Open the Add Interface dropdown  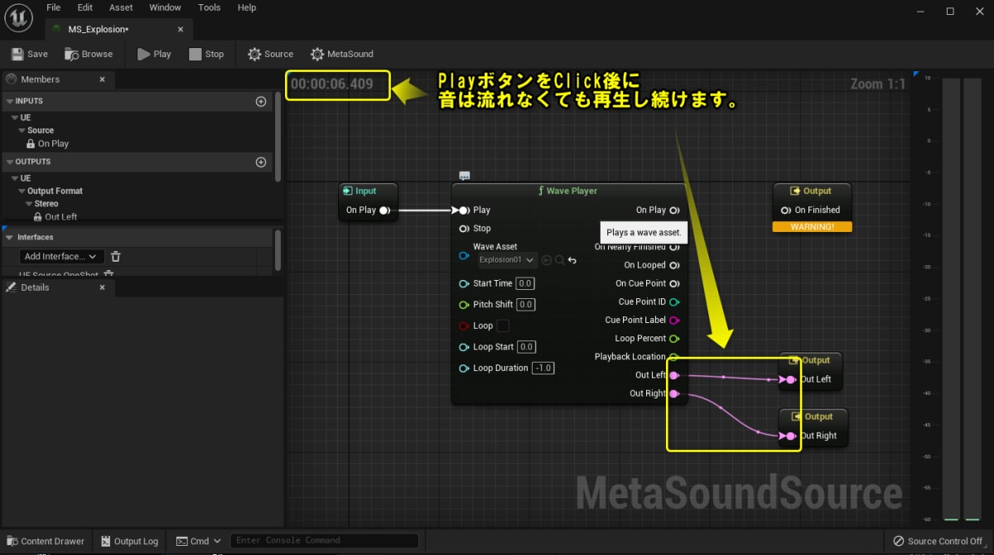pos(61,256)
